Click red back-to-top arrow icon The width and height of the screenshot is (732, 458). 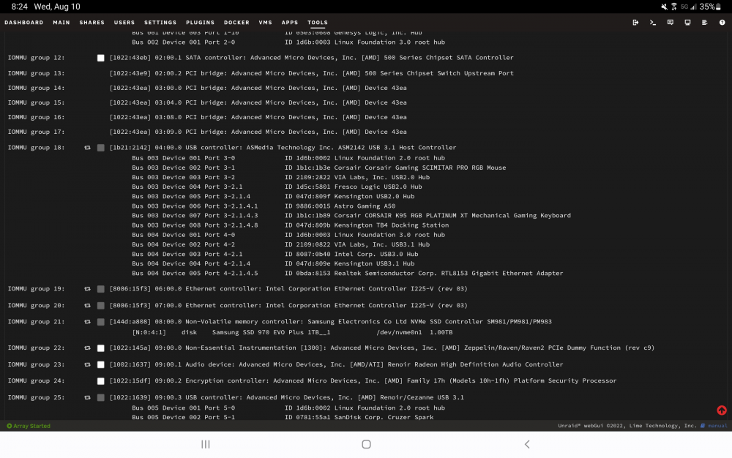(722, 410)
